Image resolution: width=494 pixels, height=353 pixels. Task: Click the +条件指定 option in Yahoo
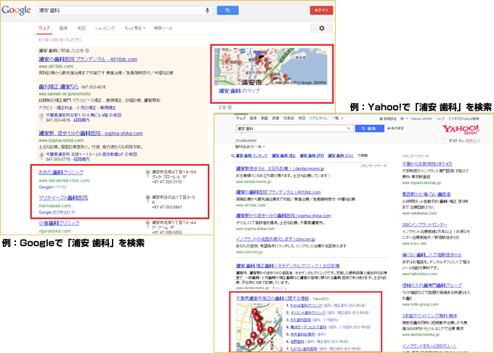[396, 128]
